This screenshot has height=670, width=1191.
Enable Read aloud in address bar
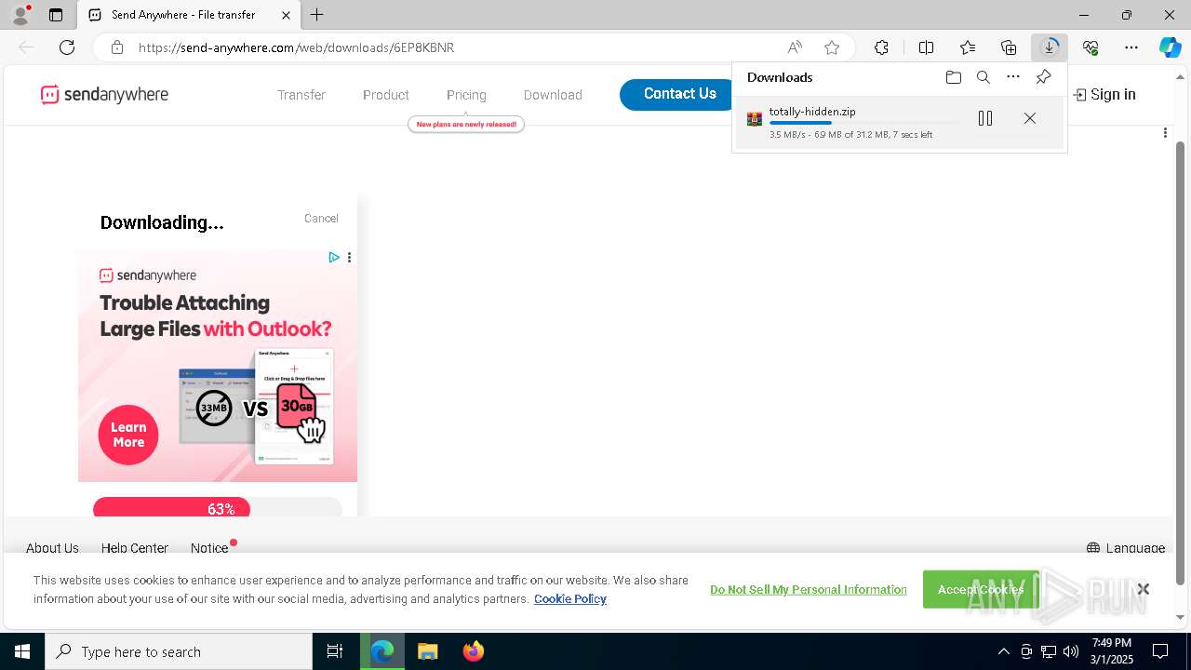(x=795, y=47)
